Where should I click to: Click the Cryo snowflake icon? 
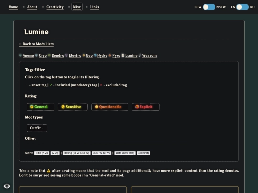click(36, 55)
